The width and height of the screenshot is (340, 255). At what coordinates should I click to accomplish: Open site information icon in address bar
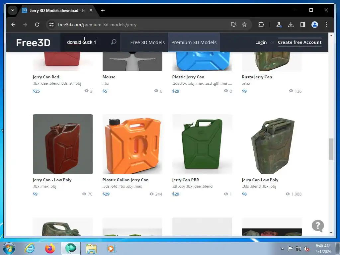(51, 25)
